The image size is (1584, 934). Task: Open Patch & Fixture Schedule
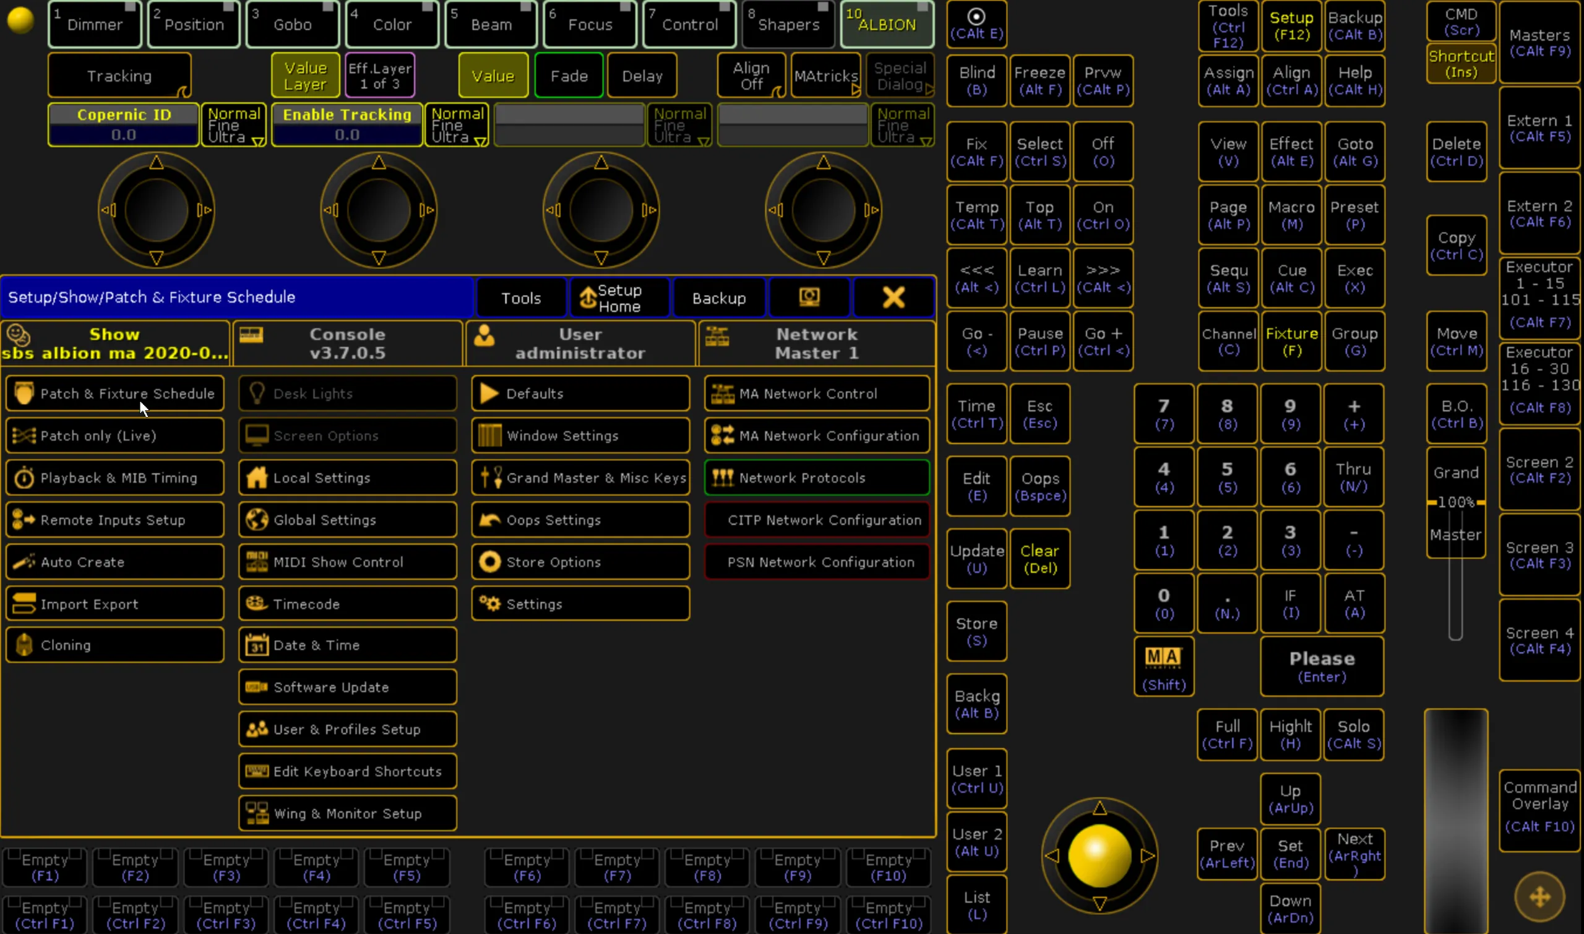(115, 393)
